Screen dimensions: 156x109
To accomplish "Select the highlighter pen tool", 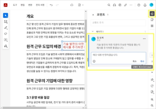I will point(6,28).
